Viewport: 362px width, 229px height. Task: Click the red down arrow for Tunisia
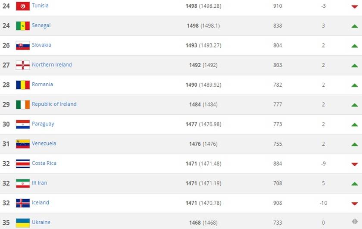355,6
